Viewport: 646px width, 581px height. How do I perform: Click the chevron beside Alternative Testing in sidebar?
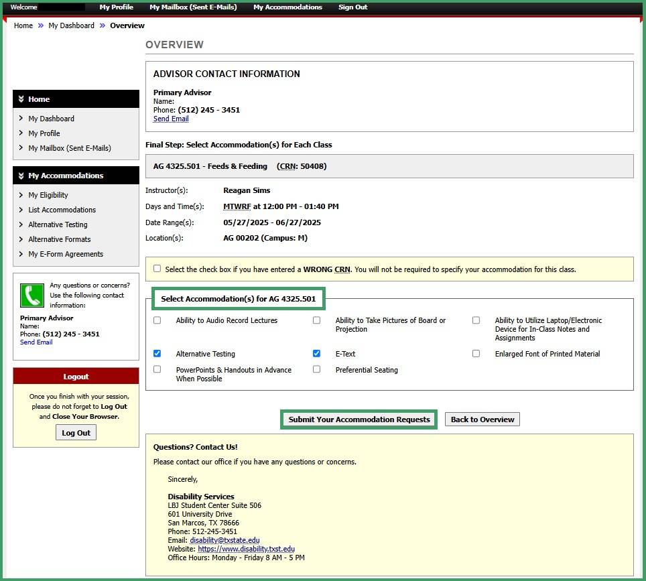pos(21,224)
